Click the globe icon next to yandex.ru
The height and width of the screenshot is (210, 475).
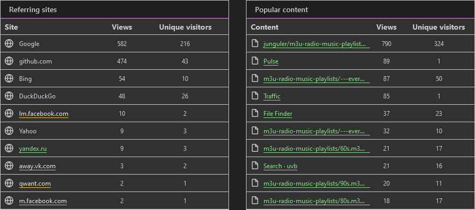pyautogui.click(x=9, y=148)
